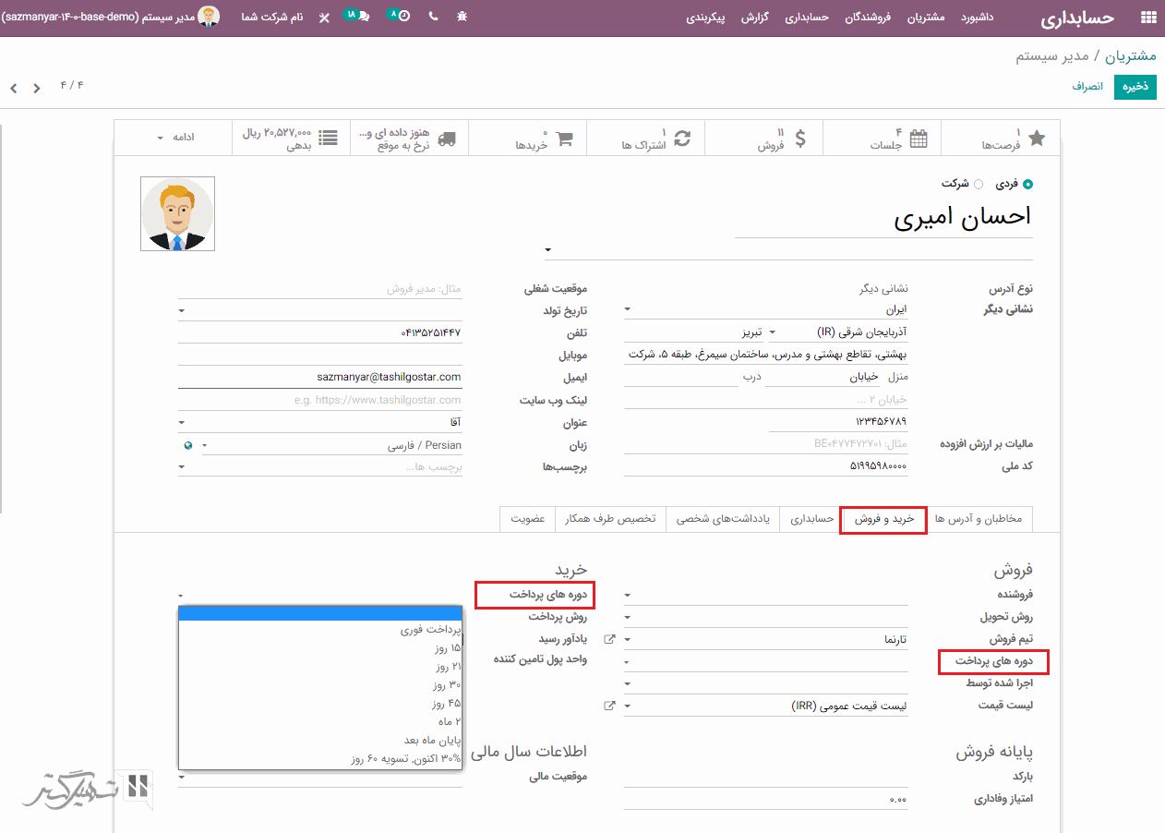Open the ایران country dropdown

click(x=765, y=309)
